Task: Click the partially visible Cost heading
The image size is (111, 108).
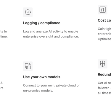Action: pos(104,20)
